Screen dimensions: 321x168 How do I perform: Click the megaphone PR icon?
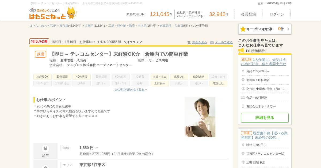[241, 51]
